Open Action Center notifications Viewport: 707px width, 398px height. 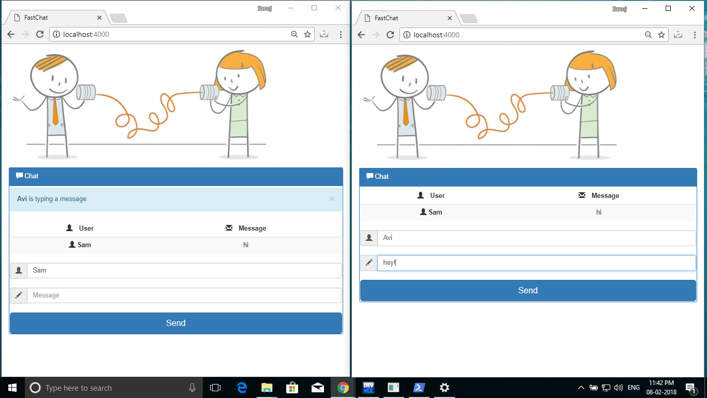[690, 388]
